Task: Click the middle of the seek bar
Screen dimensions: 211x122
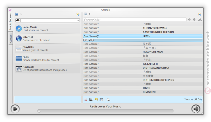Action: pyautogui.click(x=105, y=111)
